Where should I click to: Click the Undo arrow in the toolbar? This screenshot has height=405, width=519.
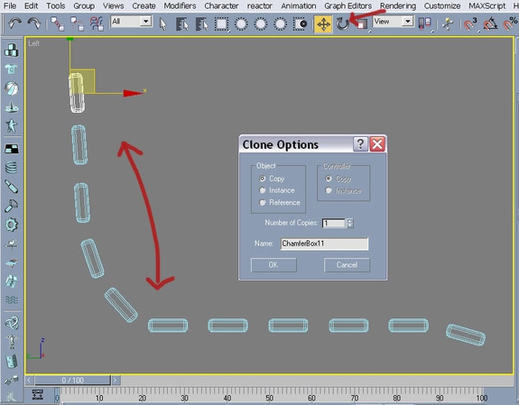[x=14, y=23]
